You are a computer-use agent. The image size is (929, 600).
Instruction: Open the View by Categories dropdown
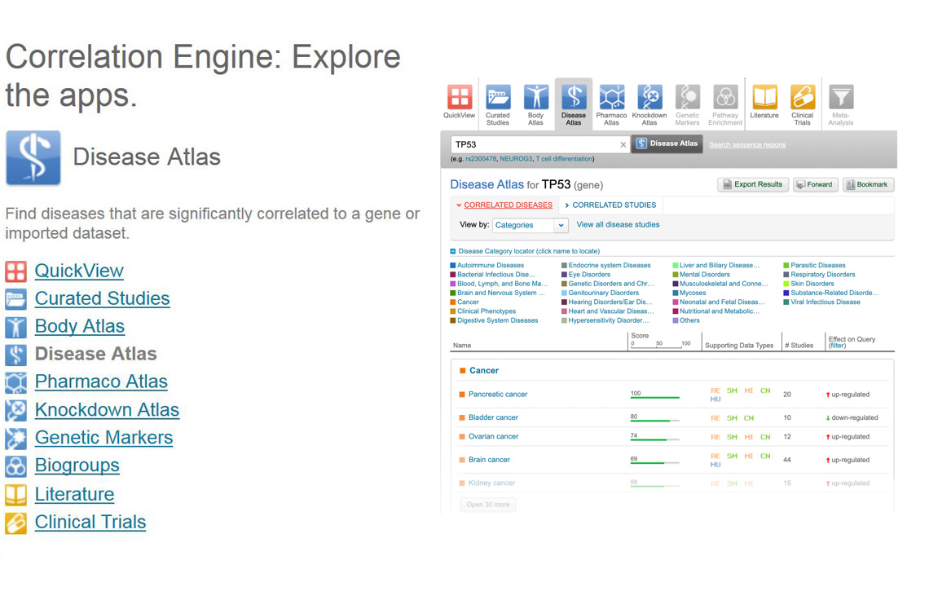pos(530,225)
